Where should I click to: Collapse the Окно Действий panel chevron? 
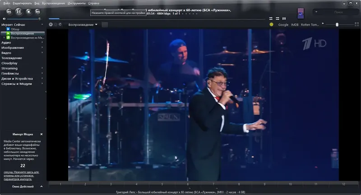click(42, 186)
